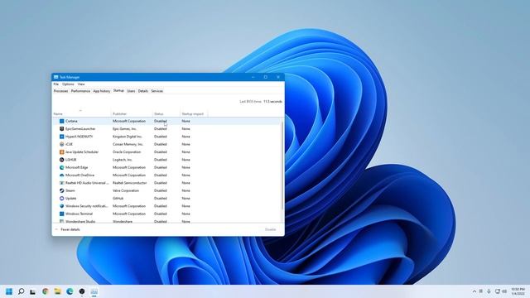Image resolution: width=530 pixels, height=298 pixels.
Task: Select the Cortana app icon in startup list
Action: (61, 121)
